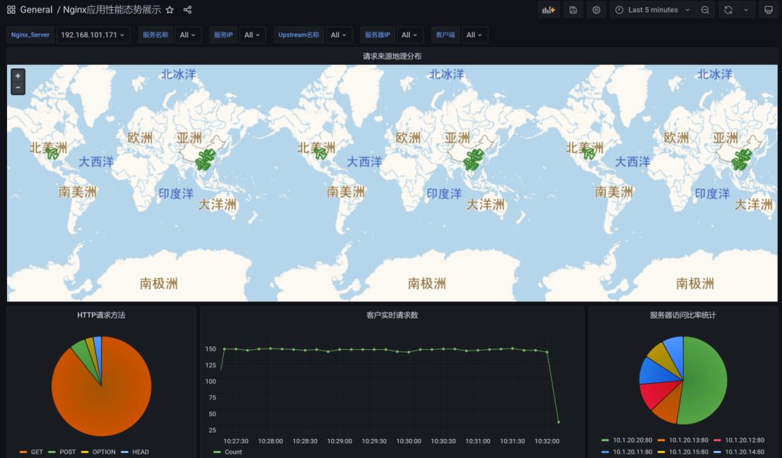782x458 pixels.
Task: Go to the General folder breadcrumb
Action: coord(37,10)
